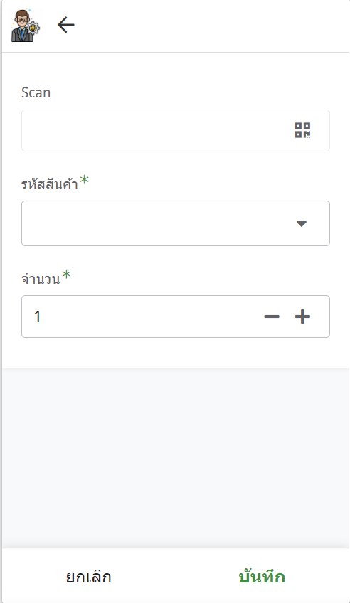Select the quantity value 1
The width and height of the screenshot is (350, 603).
coord(37,317)
